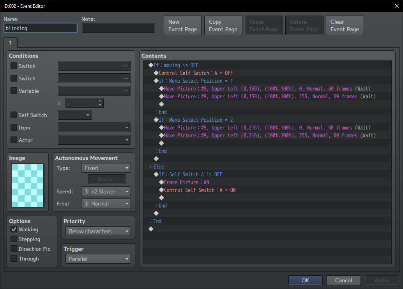403x289 pixels.
Task: Tick the Self Switch condition checkbox
Action: pyautogui.click(x=14, y=115)
